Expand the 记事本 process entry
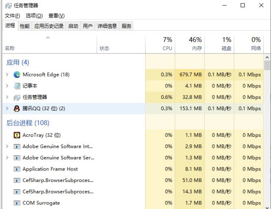The height and width of the screenshot is (209, 271). [7, 86]
